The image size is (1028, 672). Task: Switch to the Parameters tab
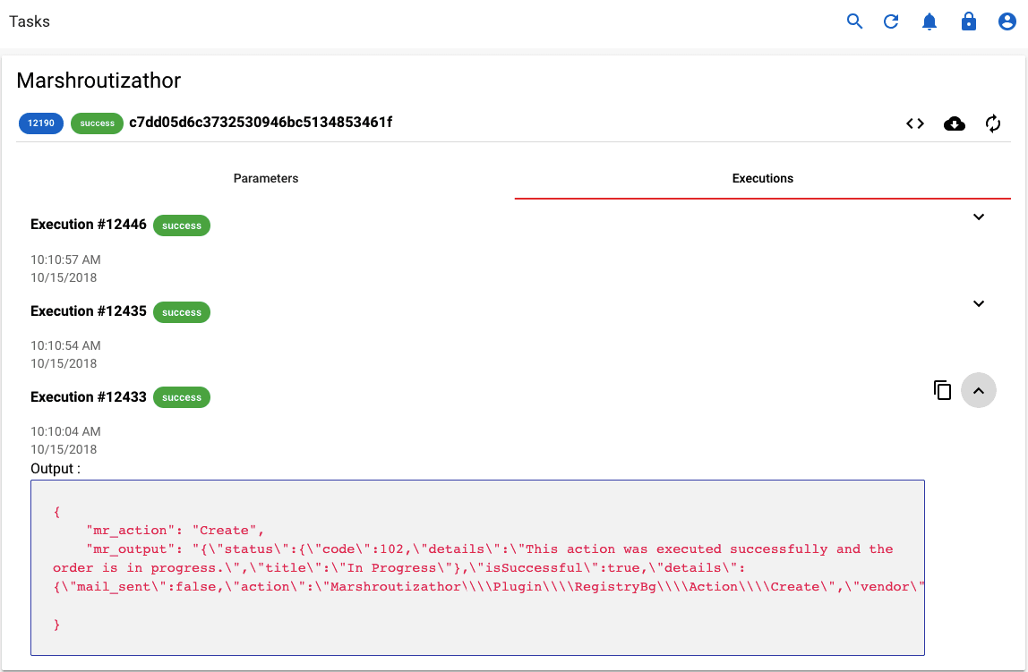tap(266, 178)
